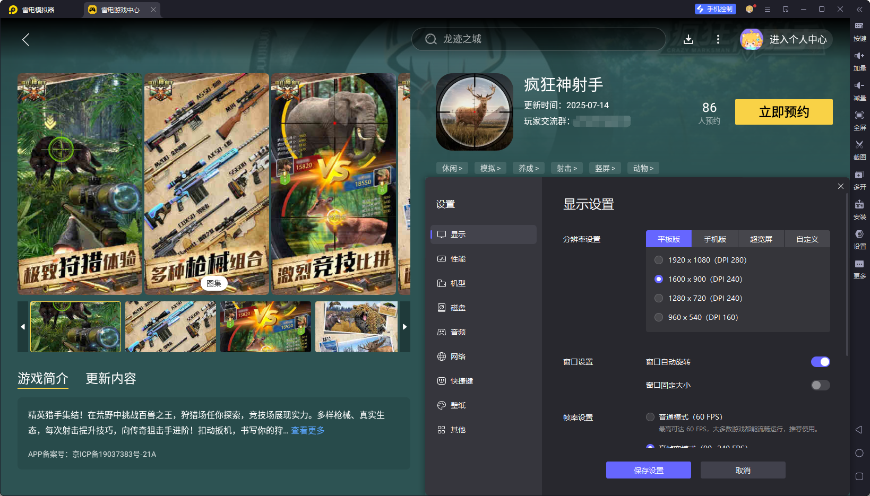Tap the Android back triangle button
This screenshot has height=496, width=870.
(859, 430)
